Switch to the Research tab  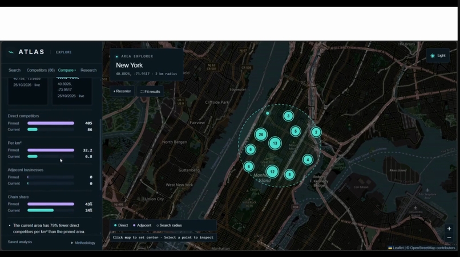click(x=88, y=70)
